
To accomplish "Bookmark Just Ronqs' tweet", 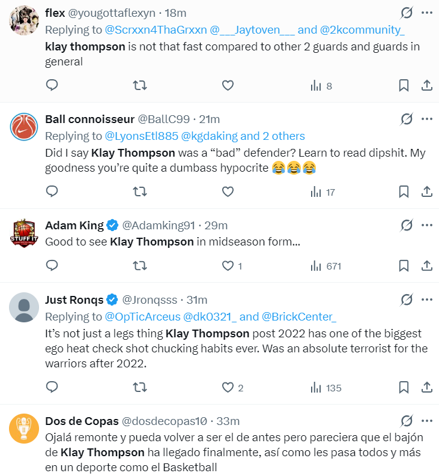I will coord(404,387).
